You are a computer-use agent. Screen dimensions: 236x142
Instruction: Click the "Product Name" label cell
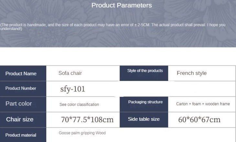[x=21, y=74]
